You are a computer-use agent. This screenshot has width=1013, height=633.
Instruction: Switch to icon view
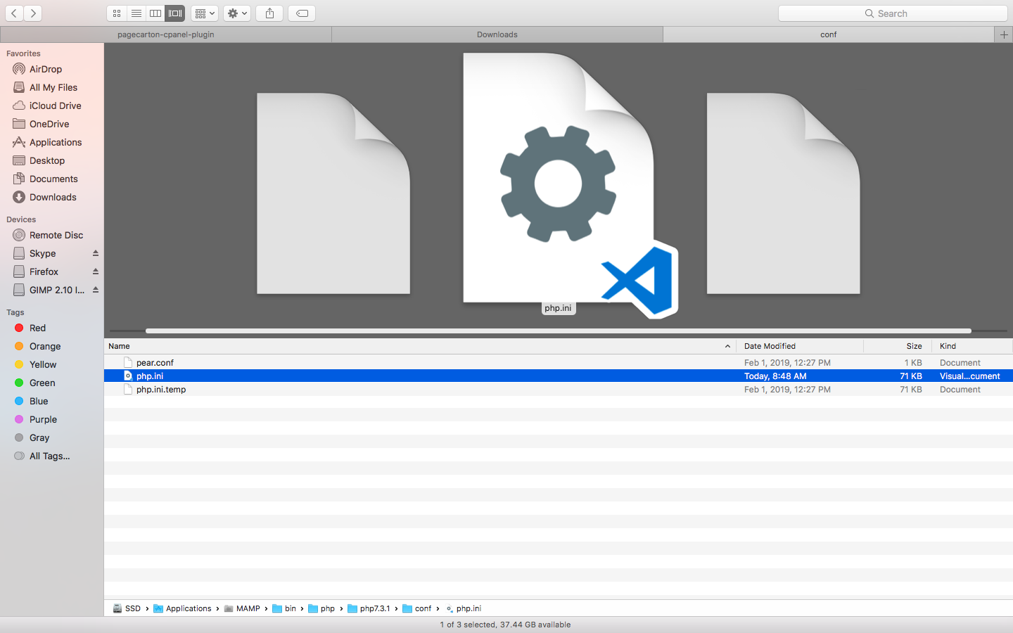(x=117, y=13)
